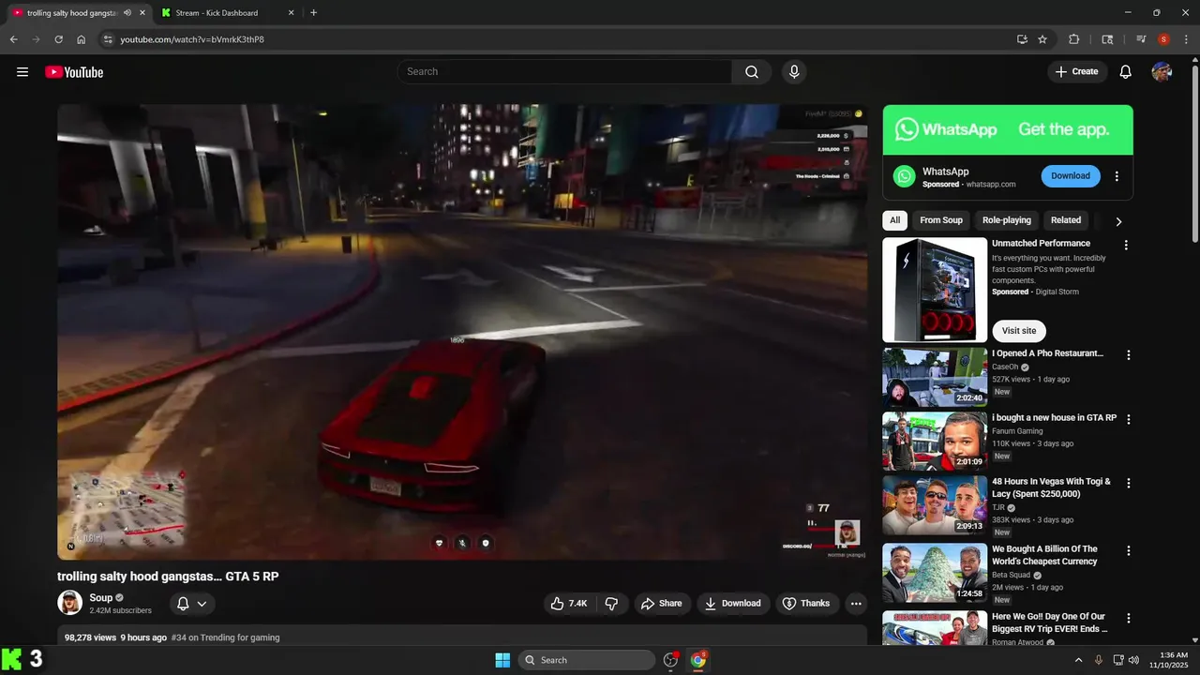Start voice search with microphone icon
Viewport: 1200px width, 675px height.
pos(794,72)
